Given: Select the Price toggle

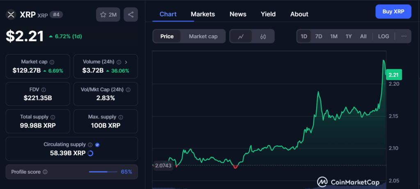Looking at the screenshot, I should pyautogui.click(x=167, y=36).
